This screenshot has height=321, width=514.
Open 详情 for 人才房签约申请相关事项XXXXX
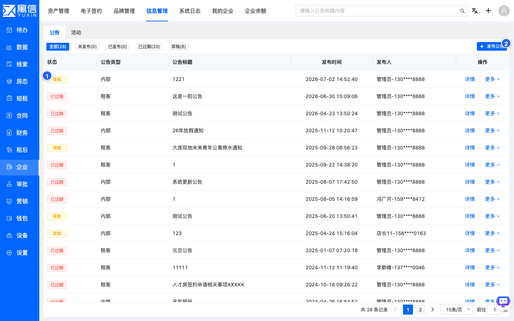point(470,285)
